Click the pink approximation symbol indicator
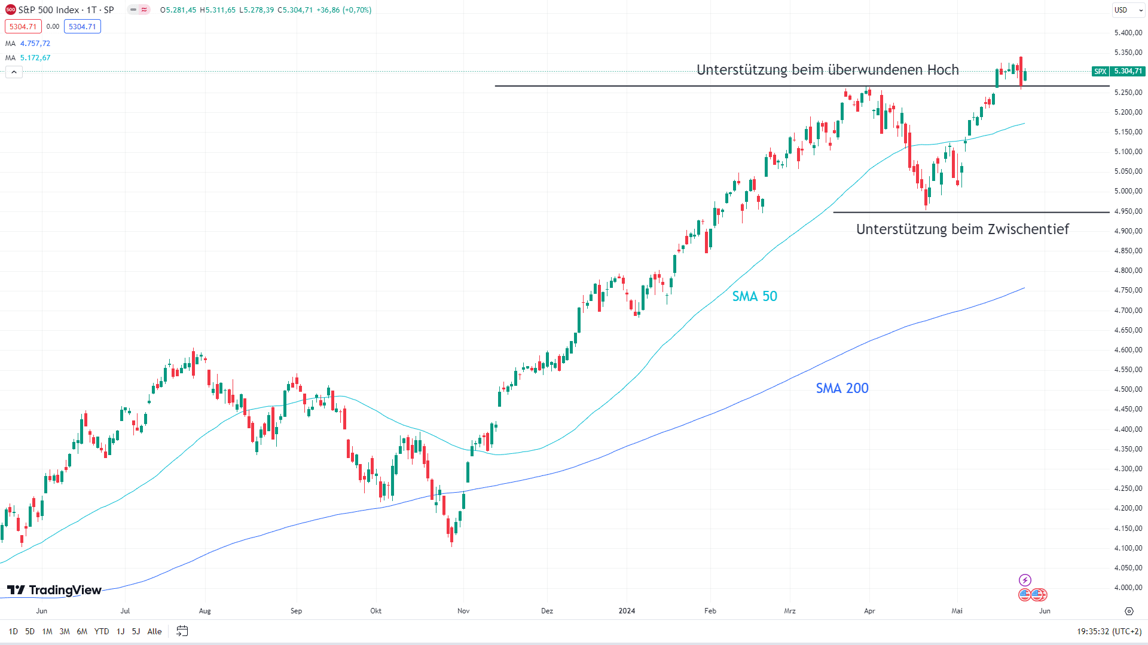This screenshot has height=645, width=1148. pyautogui.click(x=144, y=10)
